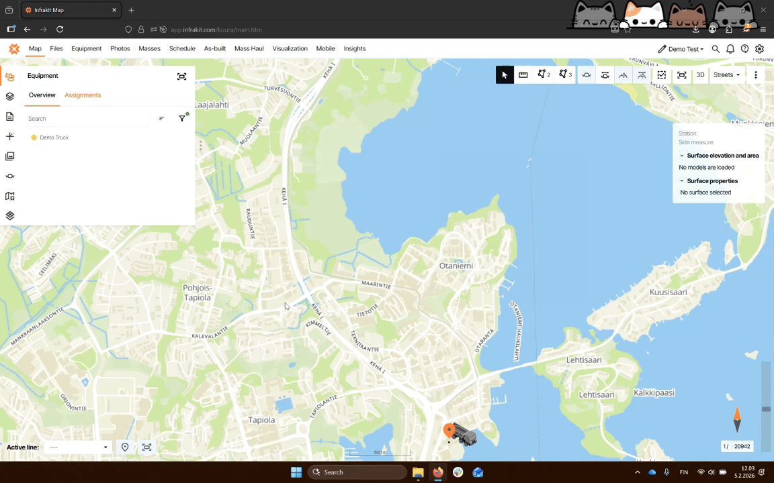The width and height of the screenshot is (774, 483).
Task: Open the notifications bell
Action: [730, 49]
